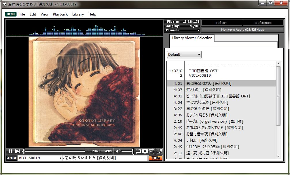Skip to the next track
Image resolution: width=290 pixels, height=175 pixels.
(17, 151)
